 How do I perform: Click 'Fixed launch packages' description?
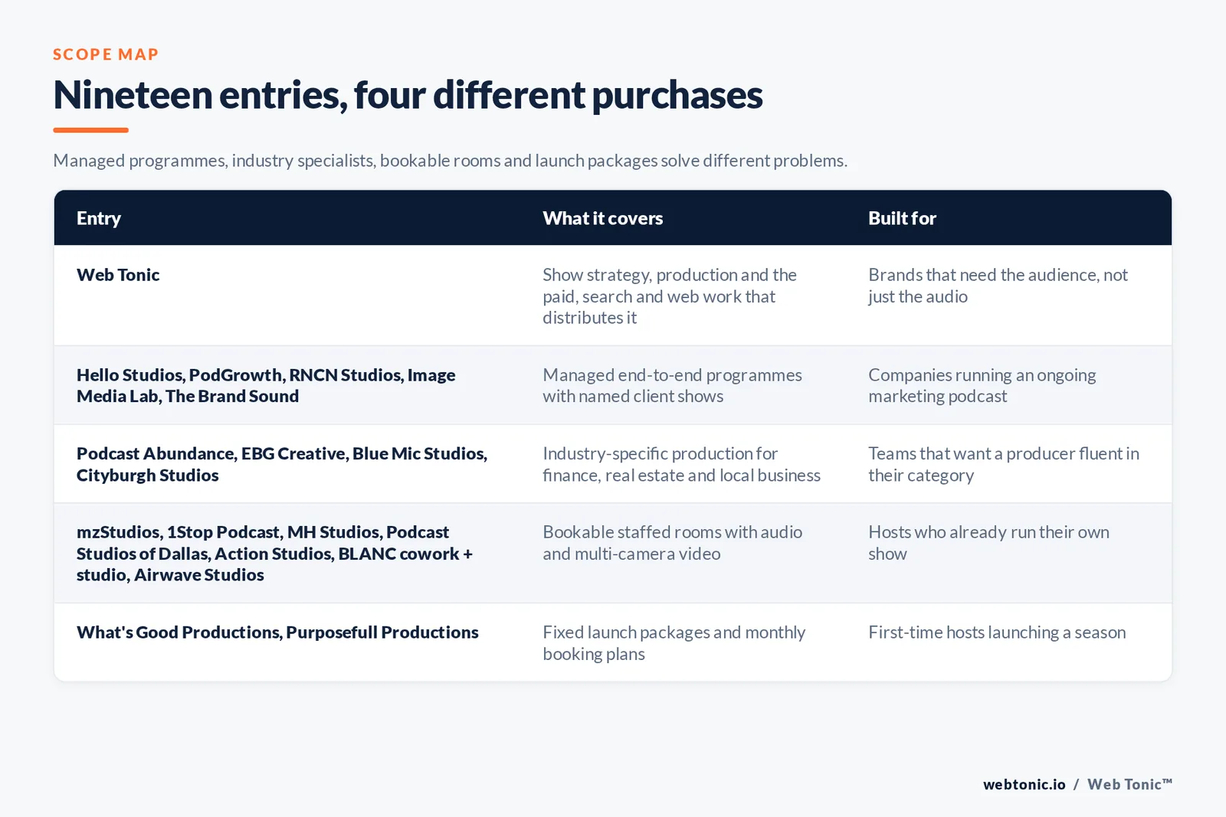click(x=674, y=643)
